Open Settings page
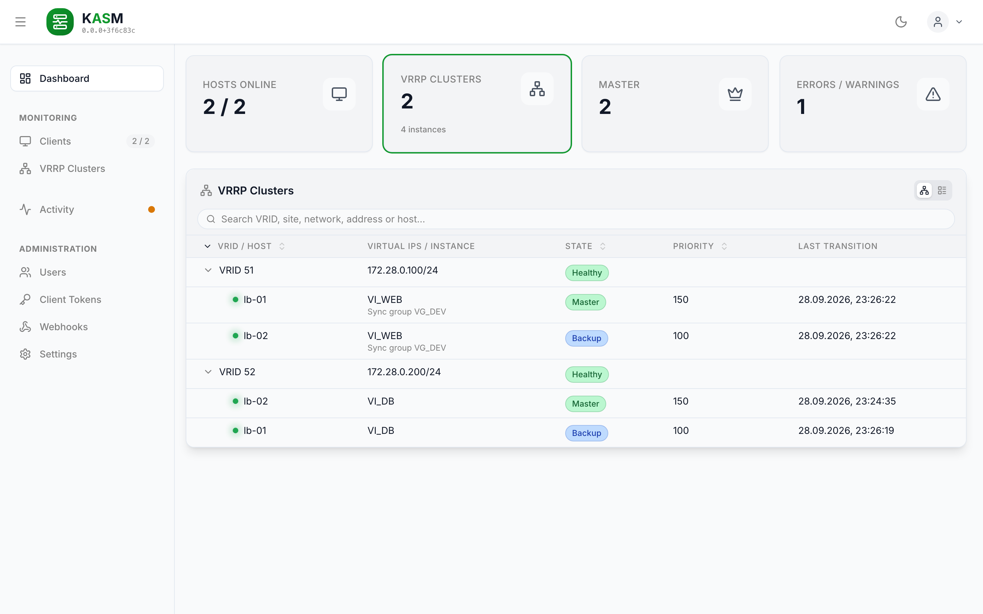 click(87, 354)
